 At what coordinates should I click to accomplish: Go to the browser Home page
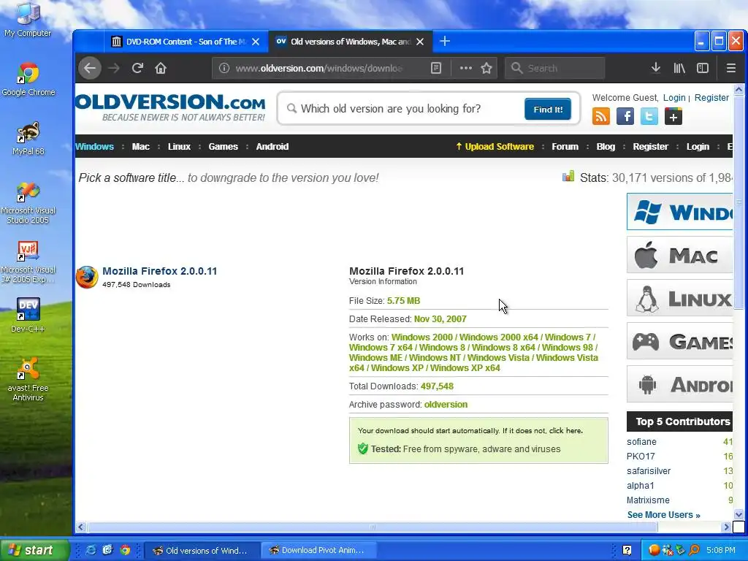161,68
